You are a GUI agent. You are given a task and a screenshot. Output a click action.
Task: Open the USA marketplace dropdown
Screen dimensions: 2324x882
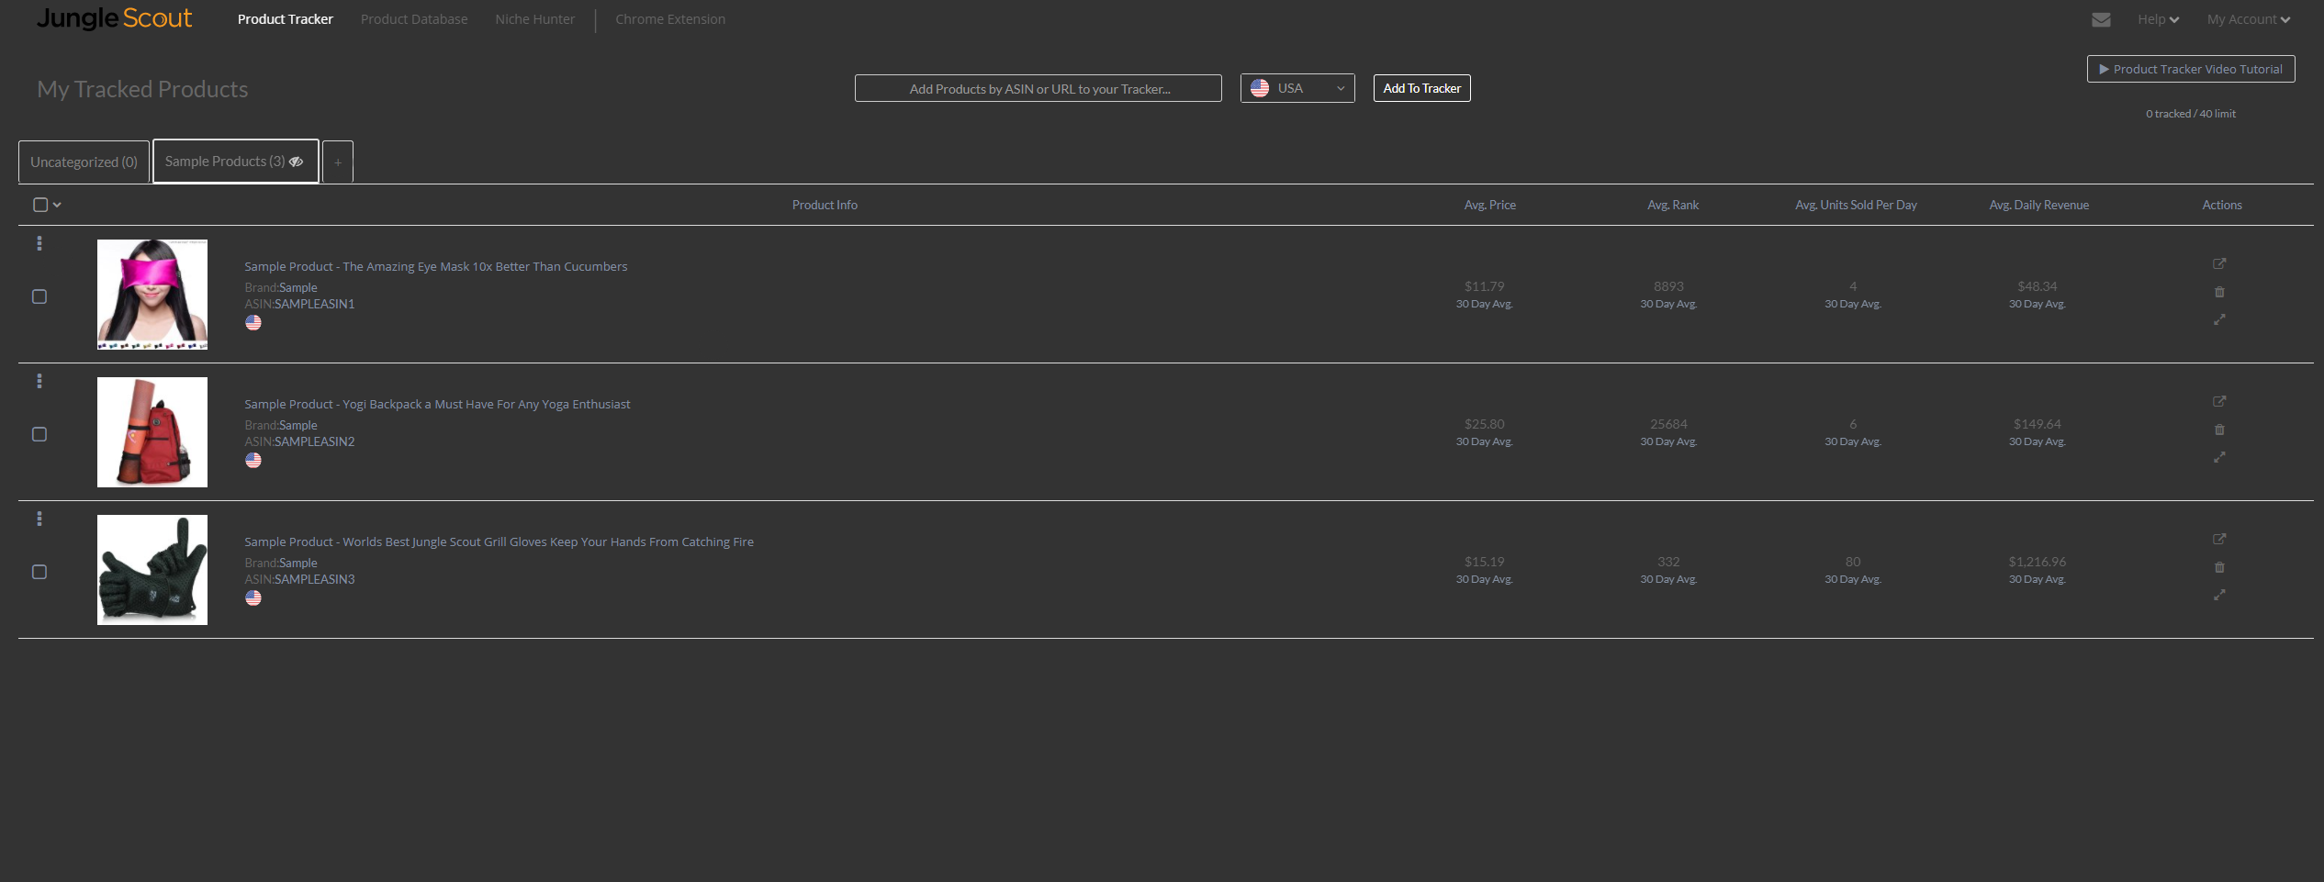pyautogui.click(x=1297, y=88)
